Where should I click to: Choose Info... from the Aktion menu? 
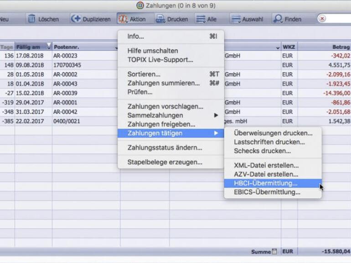(x=171, y=36)
